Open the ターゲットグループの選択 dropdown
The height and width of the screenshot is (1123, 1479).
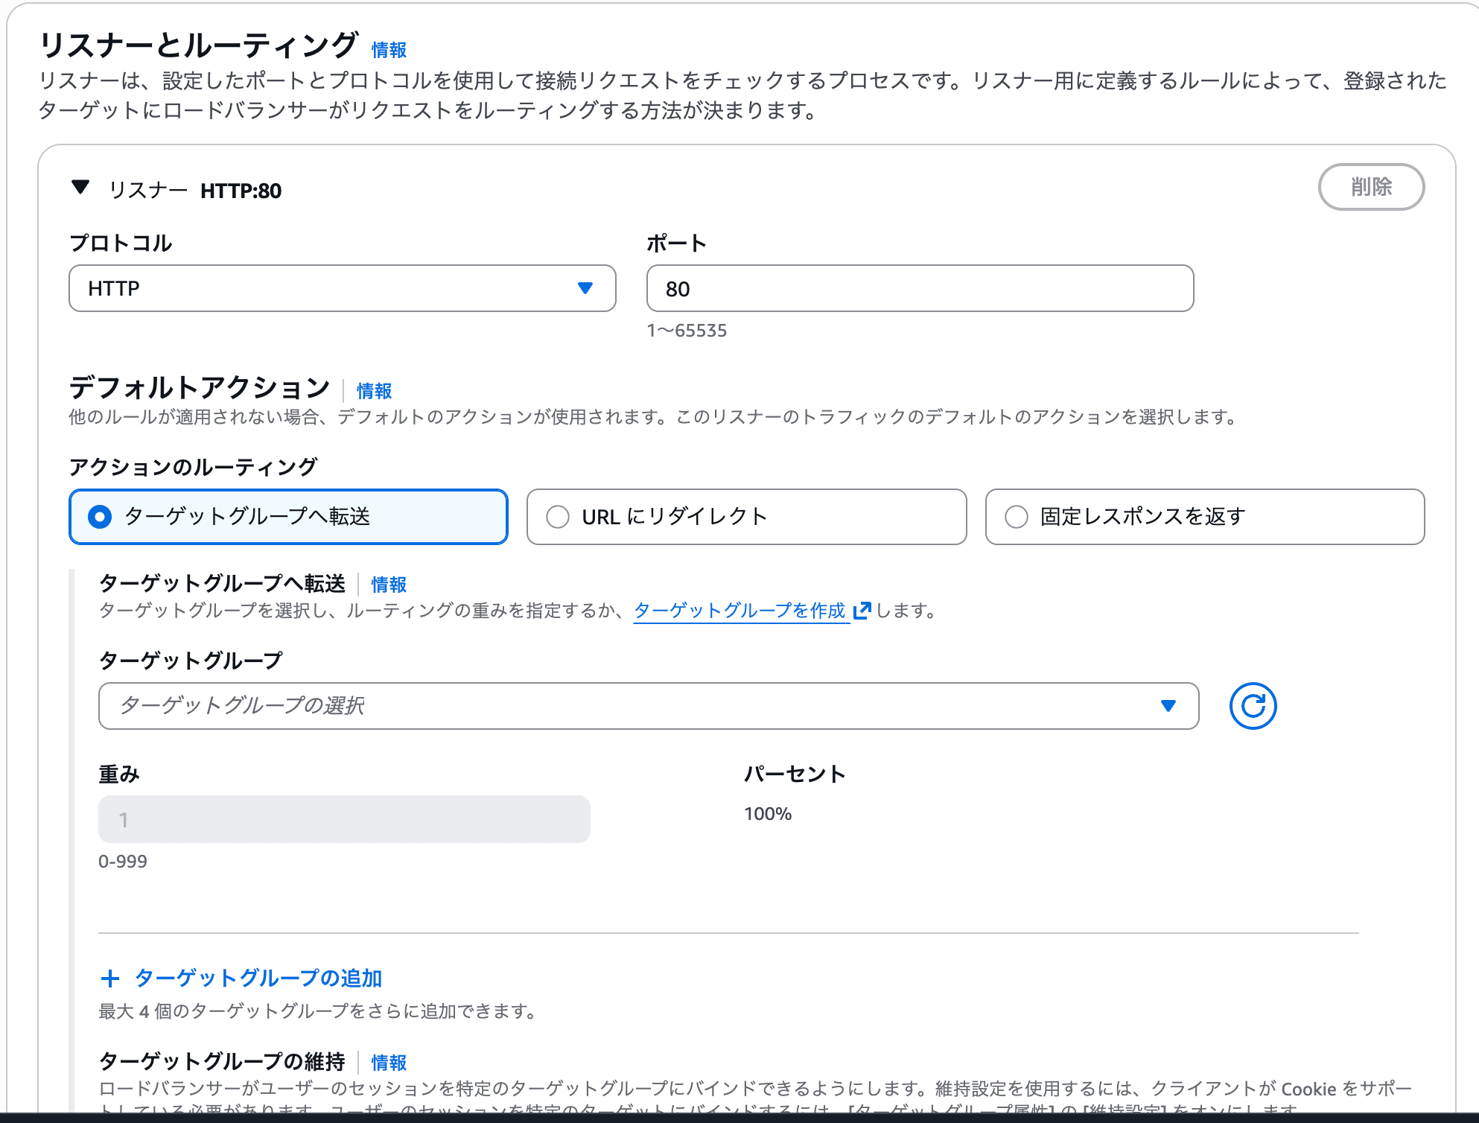[648, 706]
